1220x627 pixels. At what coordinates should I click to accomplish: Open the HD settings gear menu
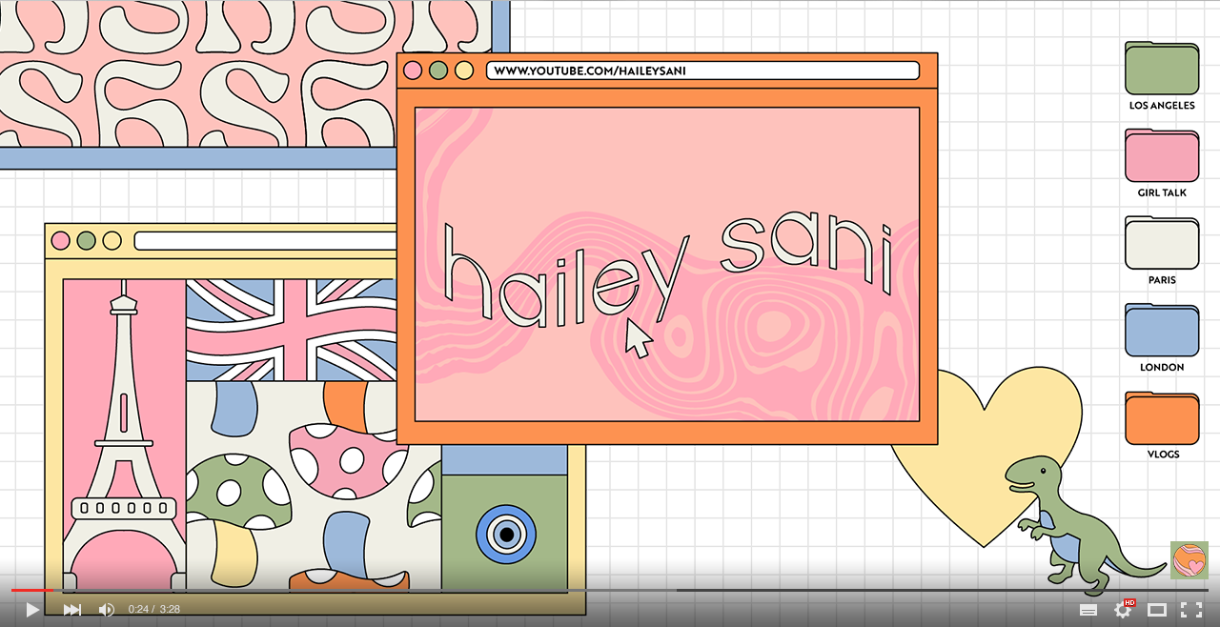tap(1124, 609)
